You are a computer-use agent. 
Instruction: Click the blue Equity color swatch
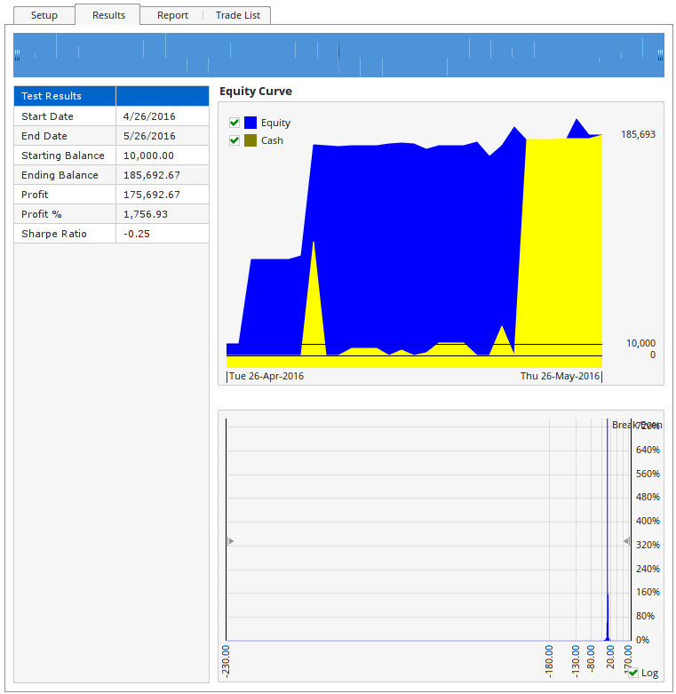click(251, 123)
